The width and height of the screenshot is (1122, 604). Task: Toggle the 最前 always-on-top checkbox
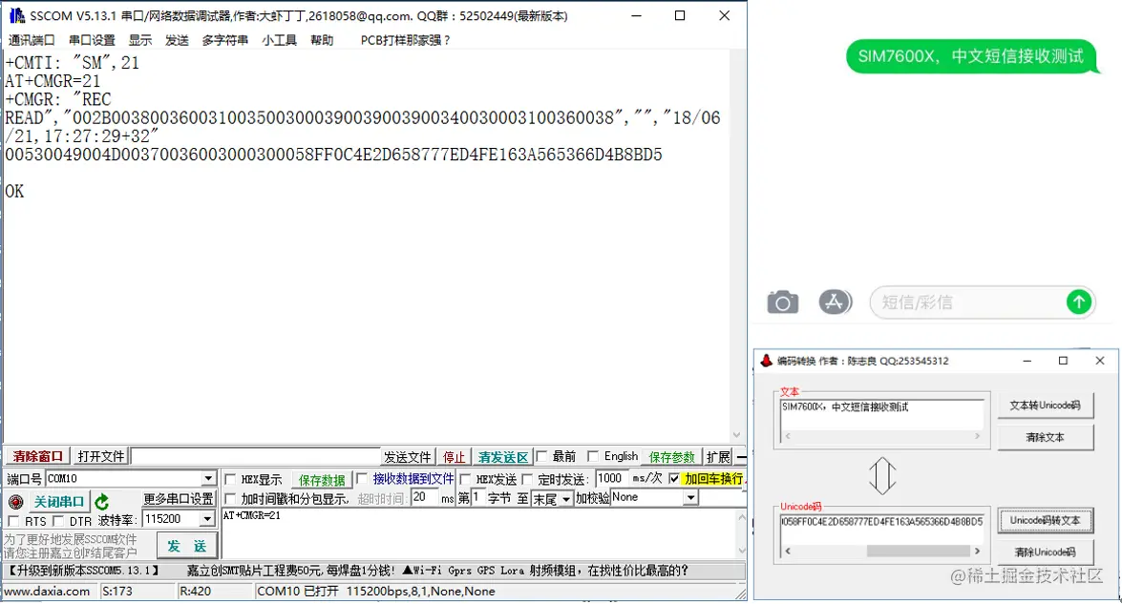(541, 456)
